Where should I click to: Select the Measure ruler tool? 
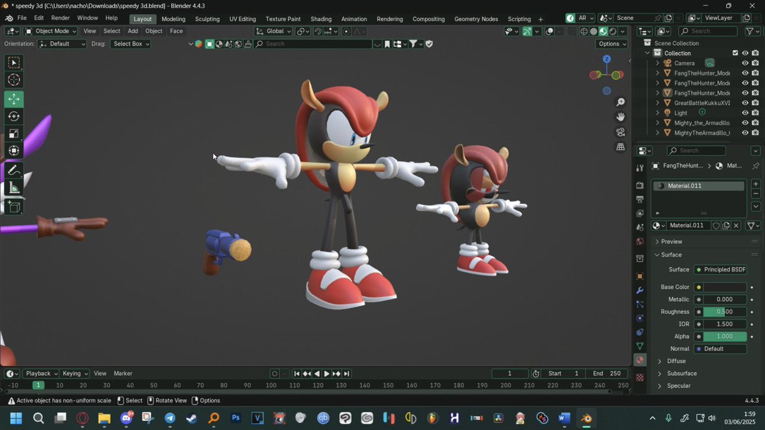[14, 188]
